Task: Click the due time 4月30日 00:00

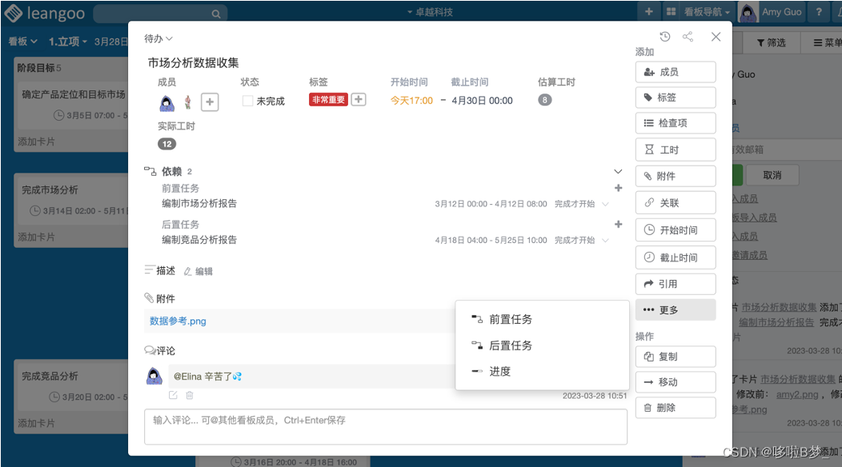Action: (x=482, y=101)
